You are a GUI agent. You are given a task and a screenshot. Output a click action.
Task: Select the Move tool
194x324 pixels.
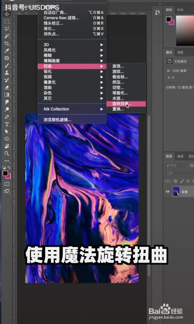[x=7, y=14]
